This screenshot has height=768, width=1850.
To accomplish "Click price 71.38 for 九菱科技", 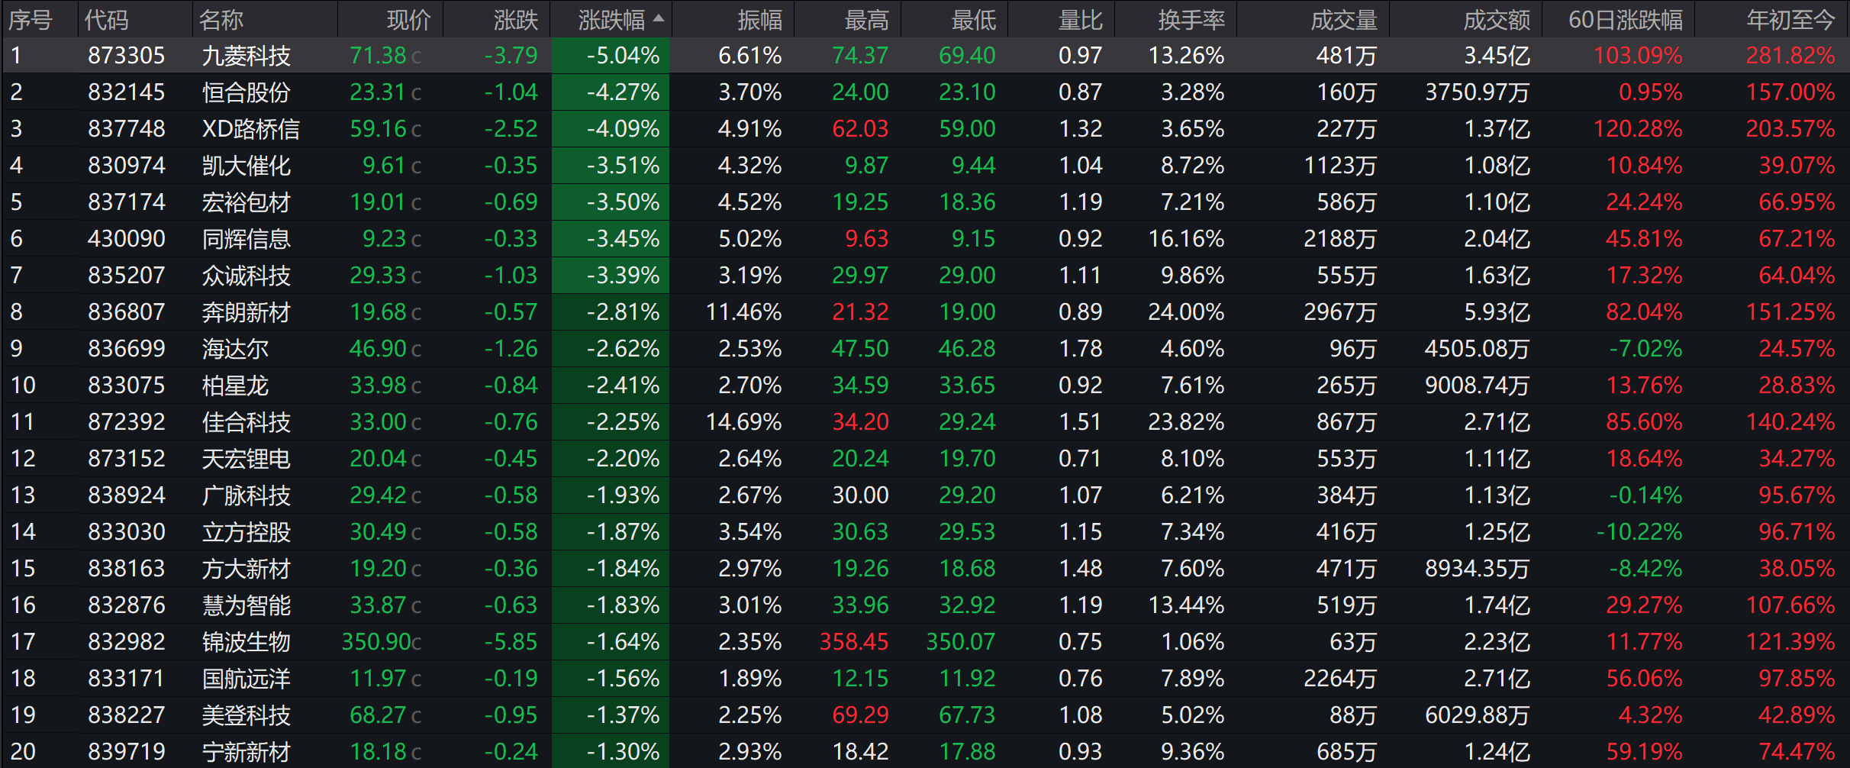I will click(379, 56).
